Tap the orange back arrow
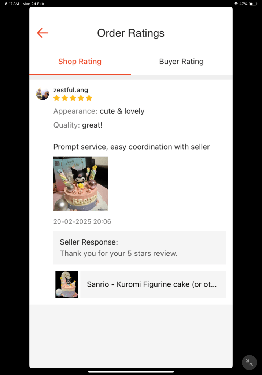262x375 pixels. point(43,33)
